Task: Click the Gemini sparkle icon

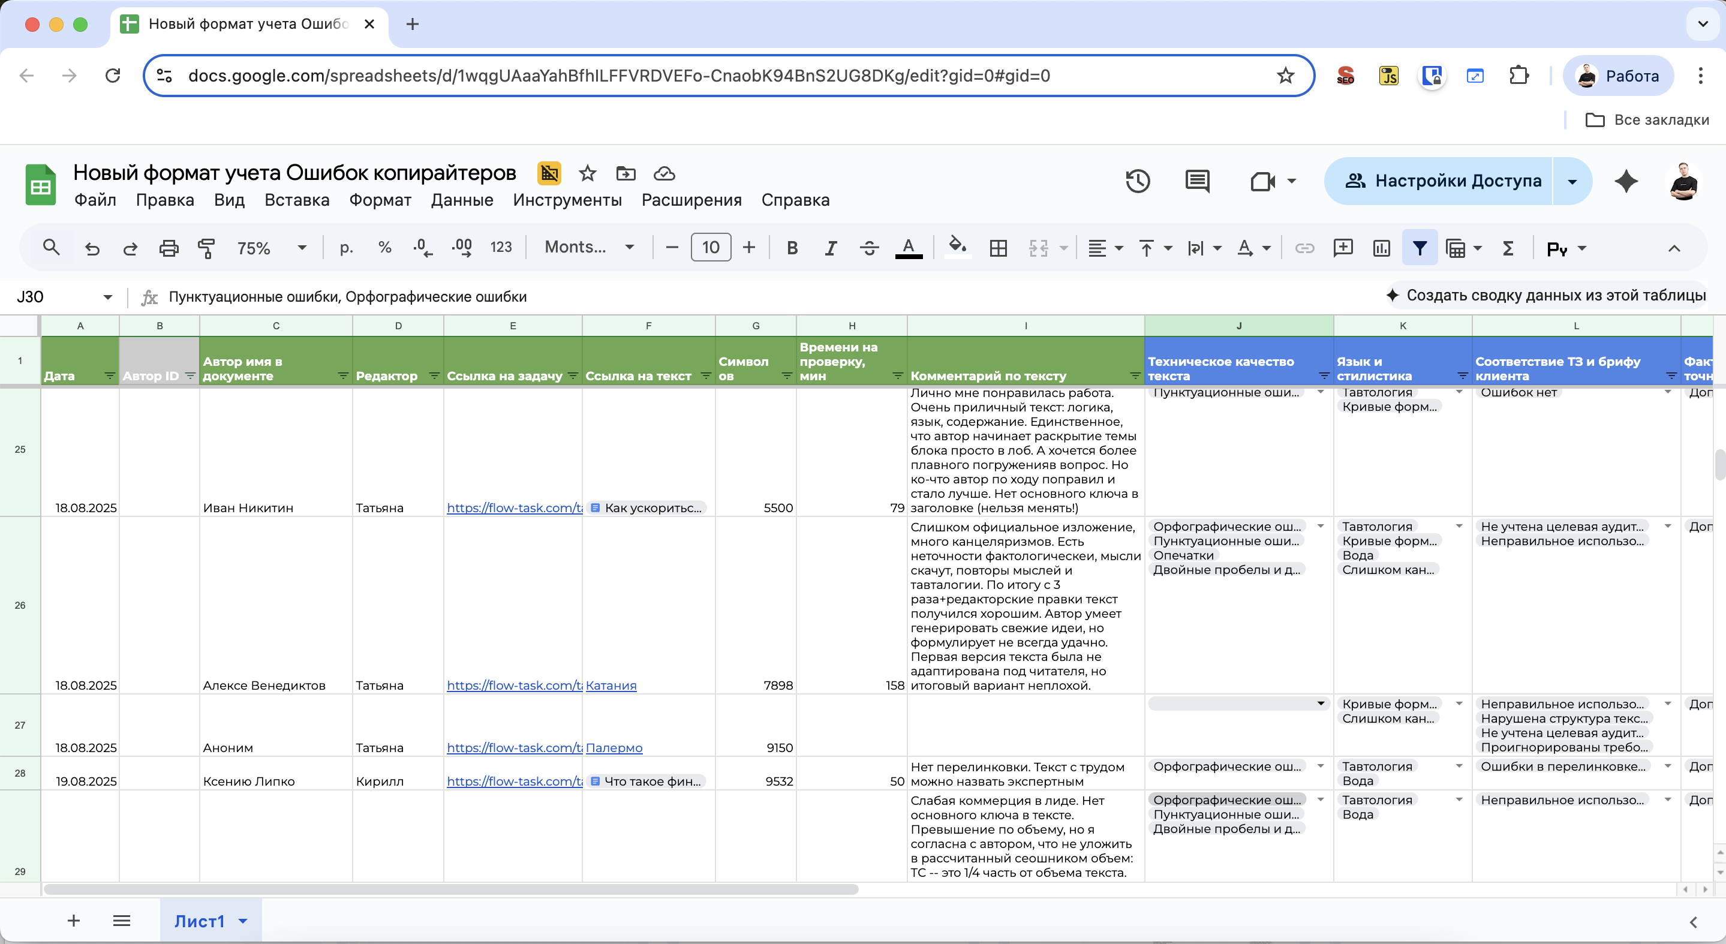Action: (x=1625, y=181)
